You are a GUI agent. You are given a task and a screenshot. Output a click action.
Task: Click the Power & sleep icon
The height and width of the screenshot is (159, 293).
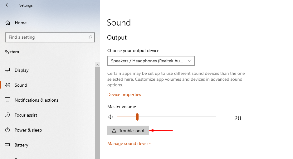pyautogui.click(x=7, y=130)
